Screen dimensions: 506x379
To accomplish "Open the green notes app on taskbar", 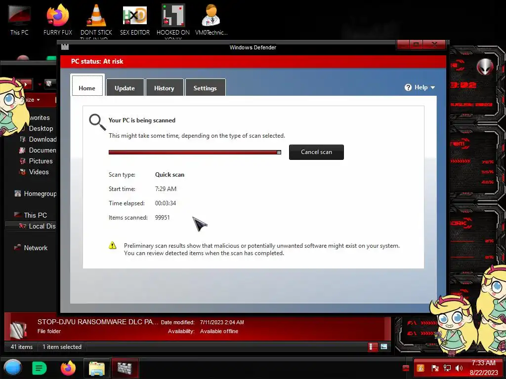I will pos(40,368).
